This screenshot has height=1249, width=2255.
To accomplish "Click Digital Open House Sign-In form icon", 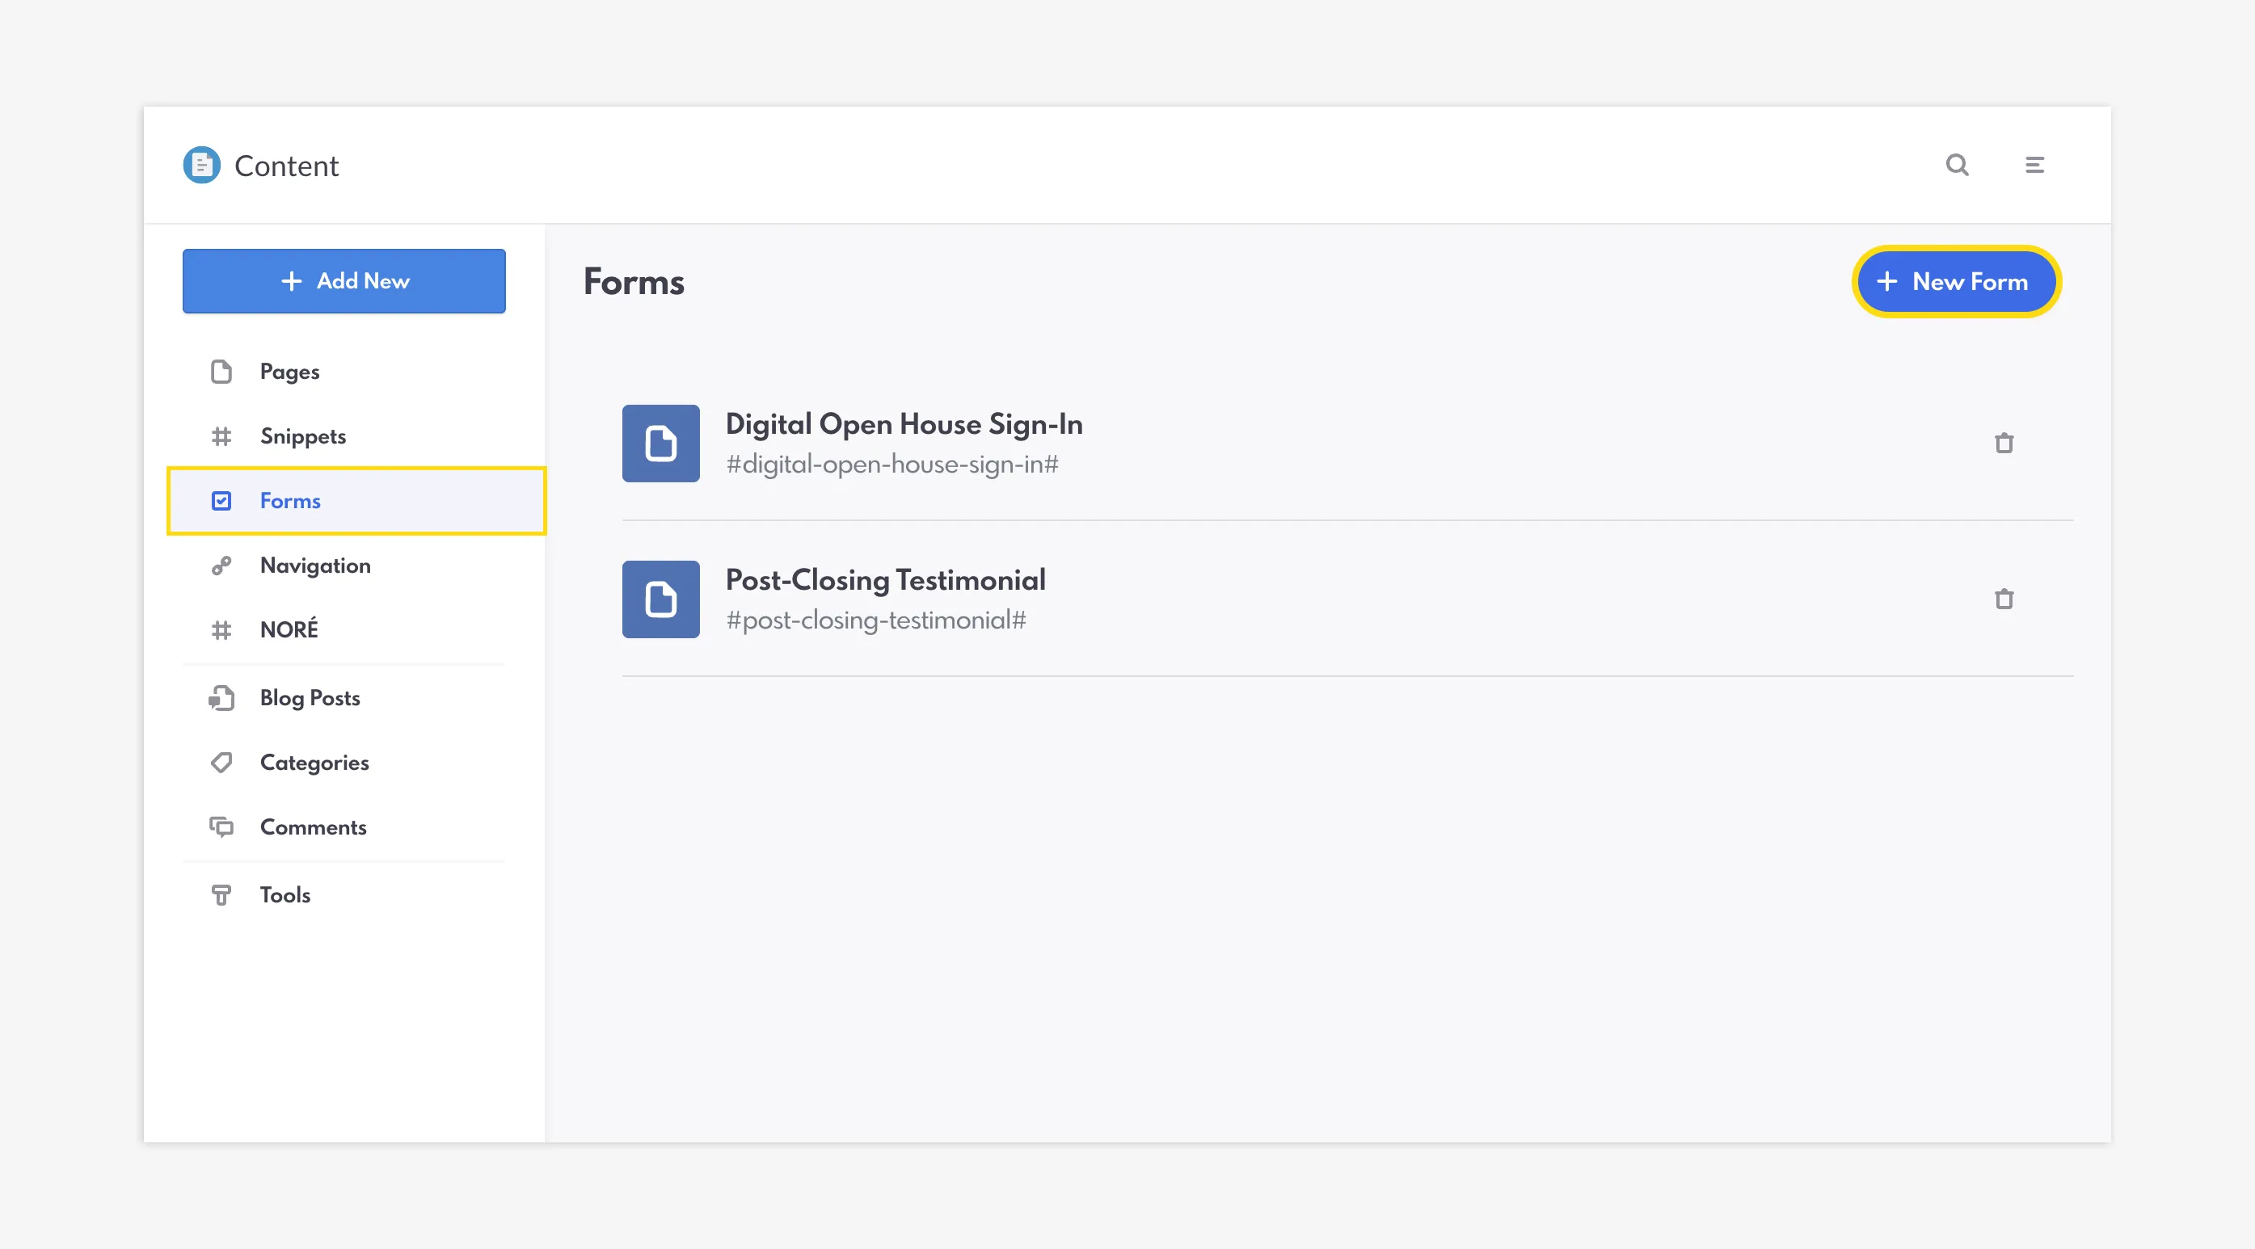I will pos(661,444).
